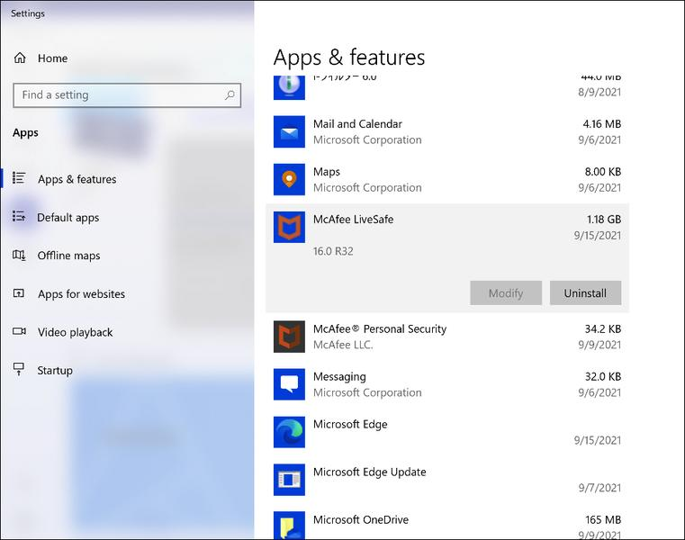This screenshot has height=540, width=685.
Task: Click the 165 MB size value
Action: [x=603, y=519]
